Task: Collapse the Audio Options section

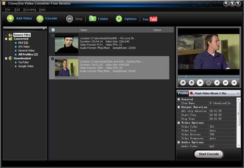Action: pos(179,142)
